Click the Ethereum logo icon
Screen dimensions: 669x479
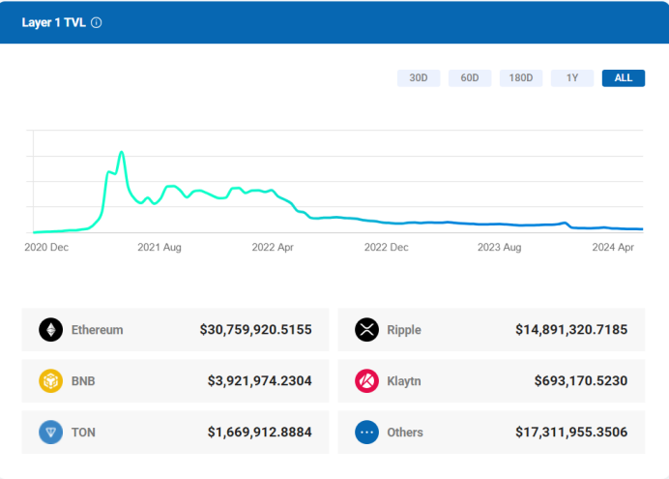click(x=50, y=330)
